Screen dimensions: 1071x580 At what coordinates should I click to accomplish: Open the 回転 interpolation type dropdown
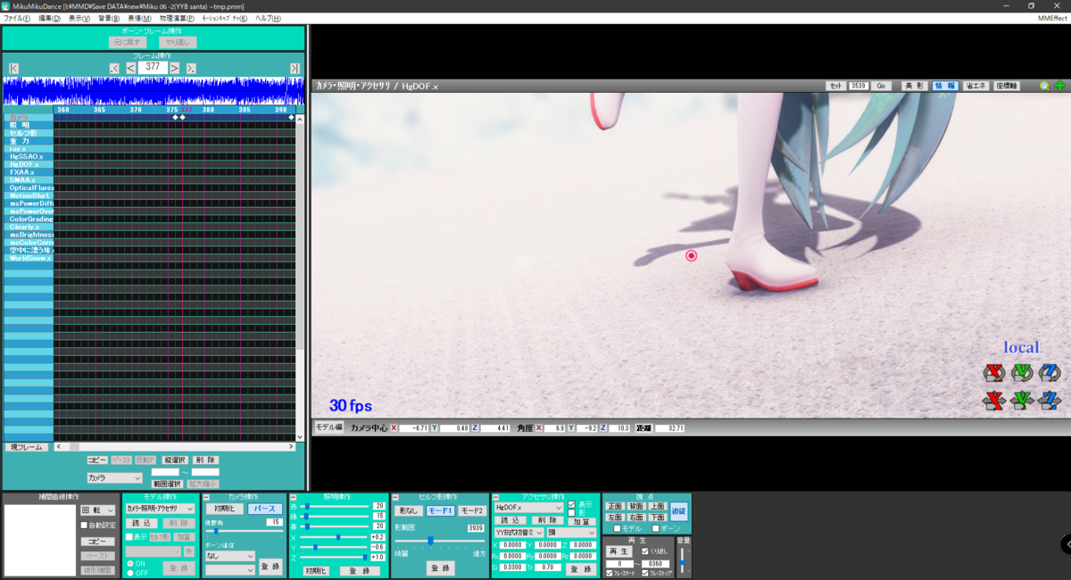point(98,510)
